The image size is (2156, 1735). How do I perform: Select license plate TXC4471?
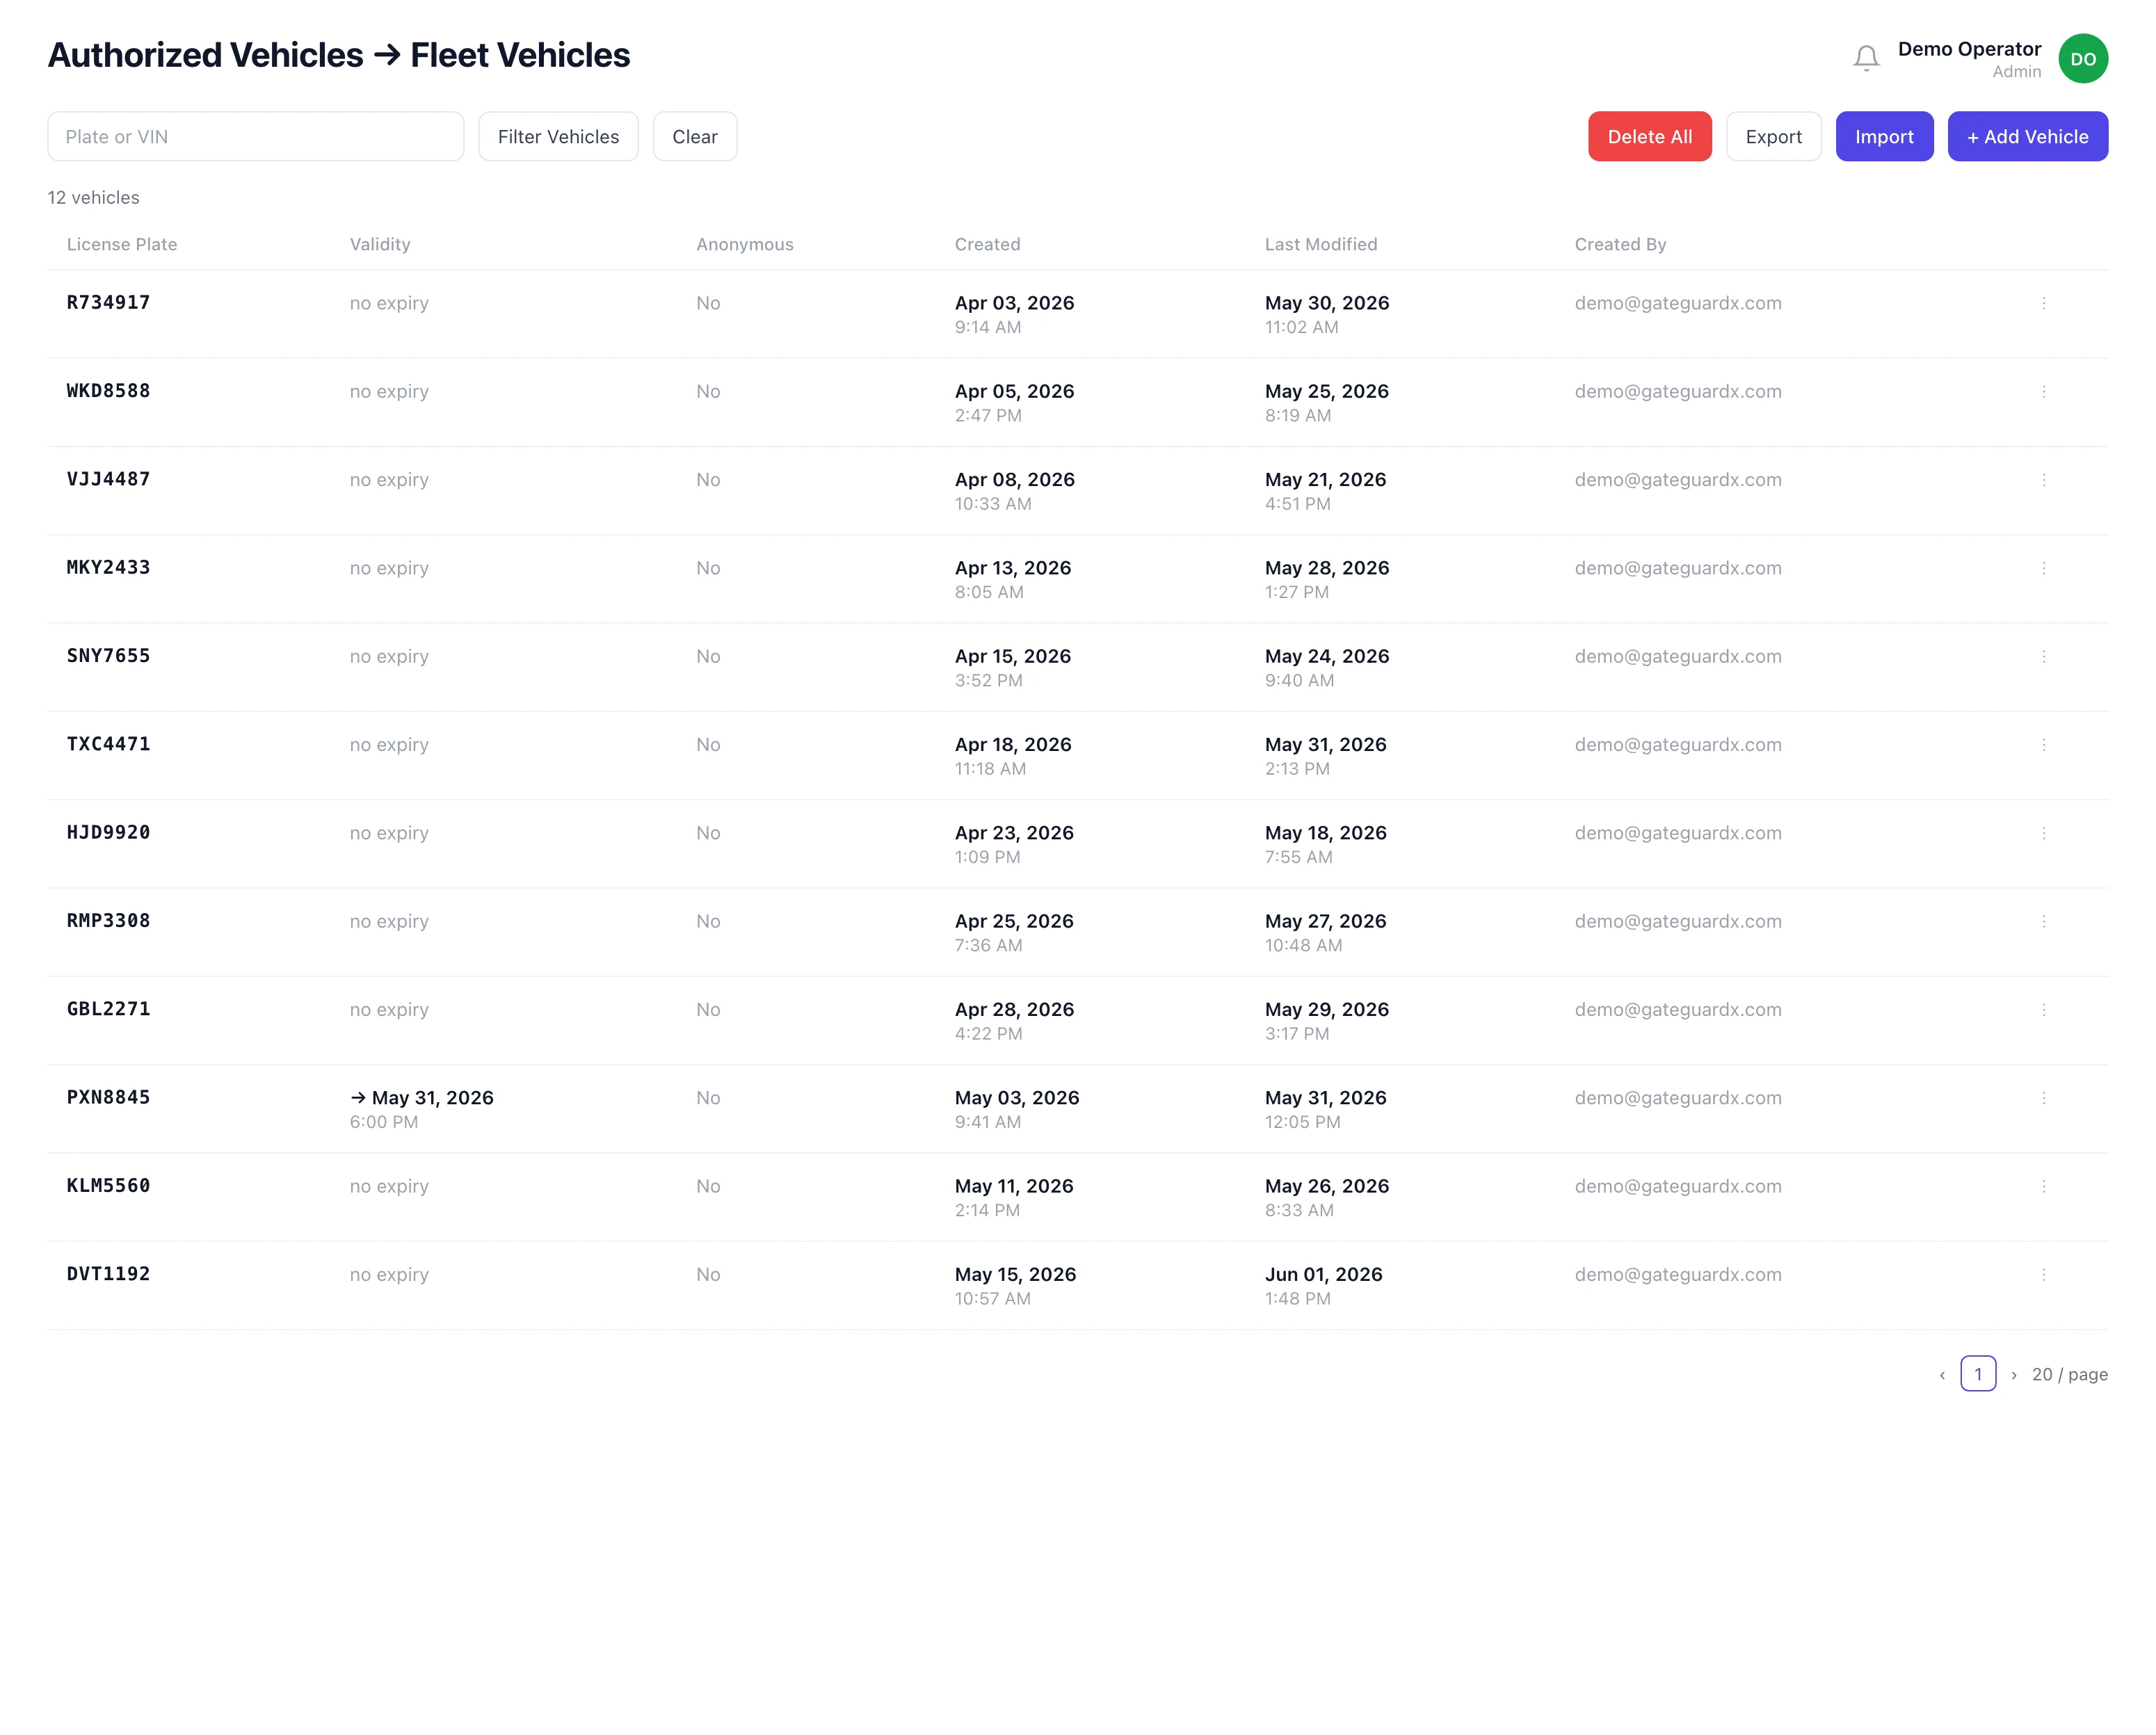coord(109,744)
